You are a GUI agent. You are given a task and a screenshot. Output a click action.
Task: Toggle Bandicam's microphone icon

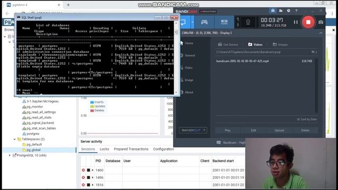(x=238, y=25)
